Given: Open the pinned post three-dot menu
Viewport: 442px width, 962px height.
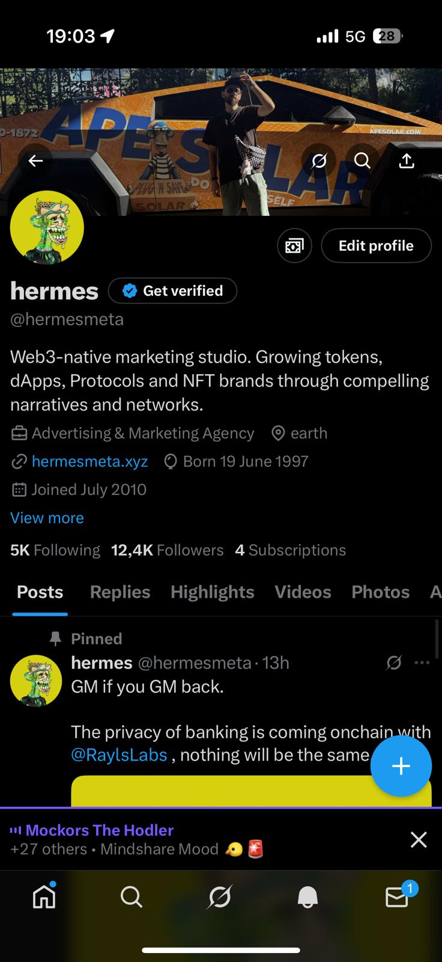Looking at the screenshot, I should pyautogui.click(x=422, y=663).
